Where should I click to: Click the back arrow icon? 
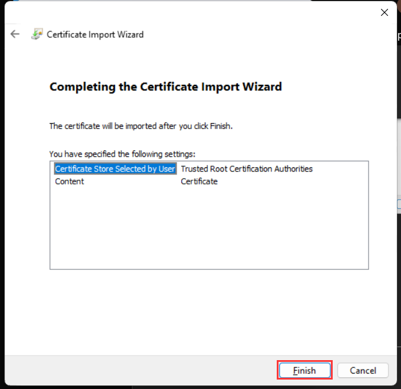[15, 34]
